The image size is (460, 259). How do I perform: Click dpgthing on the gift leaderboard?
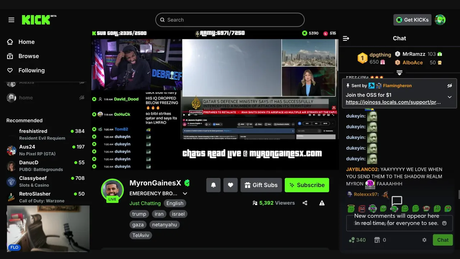point(380,55)
